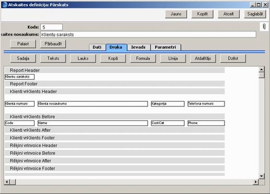Select the Druka tab
The image size is (270, 194).
coord(116,47)
